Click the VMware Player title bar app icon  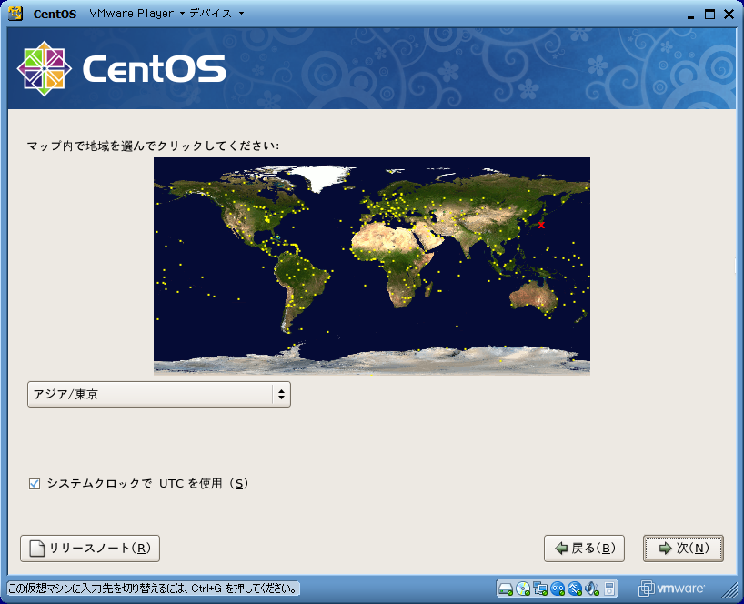(x=15, y=14)
